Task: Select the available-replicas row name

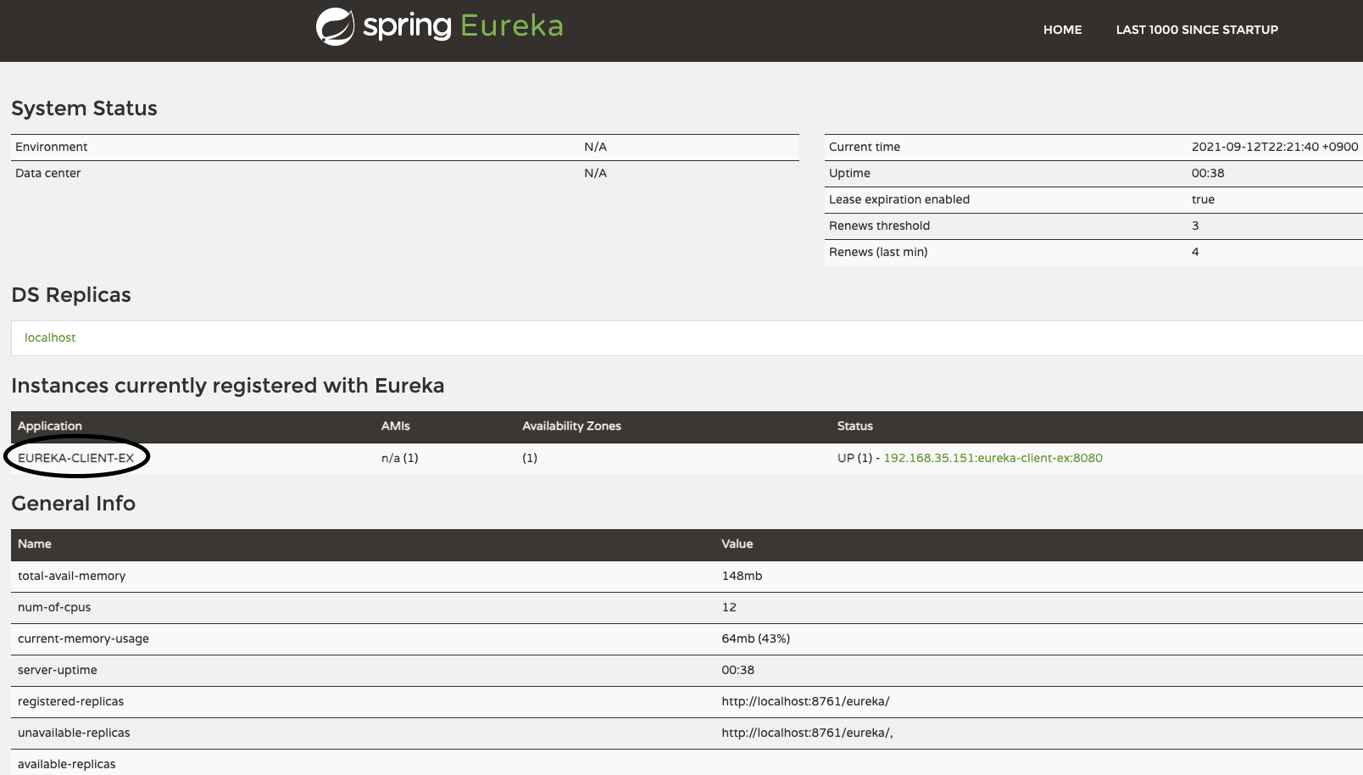Action: 66,764
